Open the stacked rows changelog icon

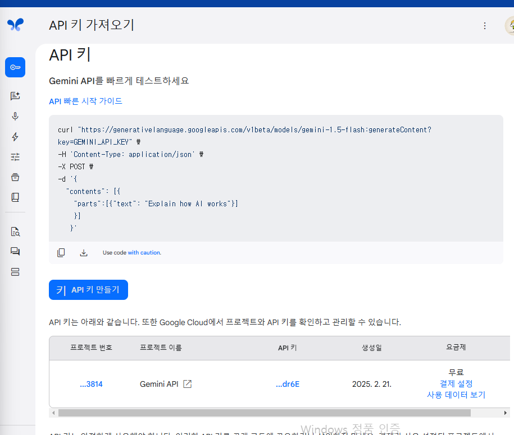click(x=15, y=272)
